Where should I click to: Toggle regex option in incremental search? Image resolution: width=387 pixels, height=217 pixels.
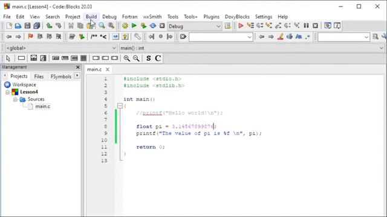point(308,37)
